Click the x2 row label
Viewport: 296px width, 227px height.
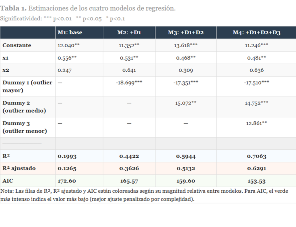5,70
